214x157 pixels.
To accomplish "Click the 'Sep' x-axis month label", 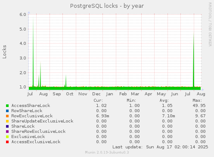I will click(57, 94).
